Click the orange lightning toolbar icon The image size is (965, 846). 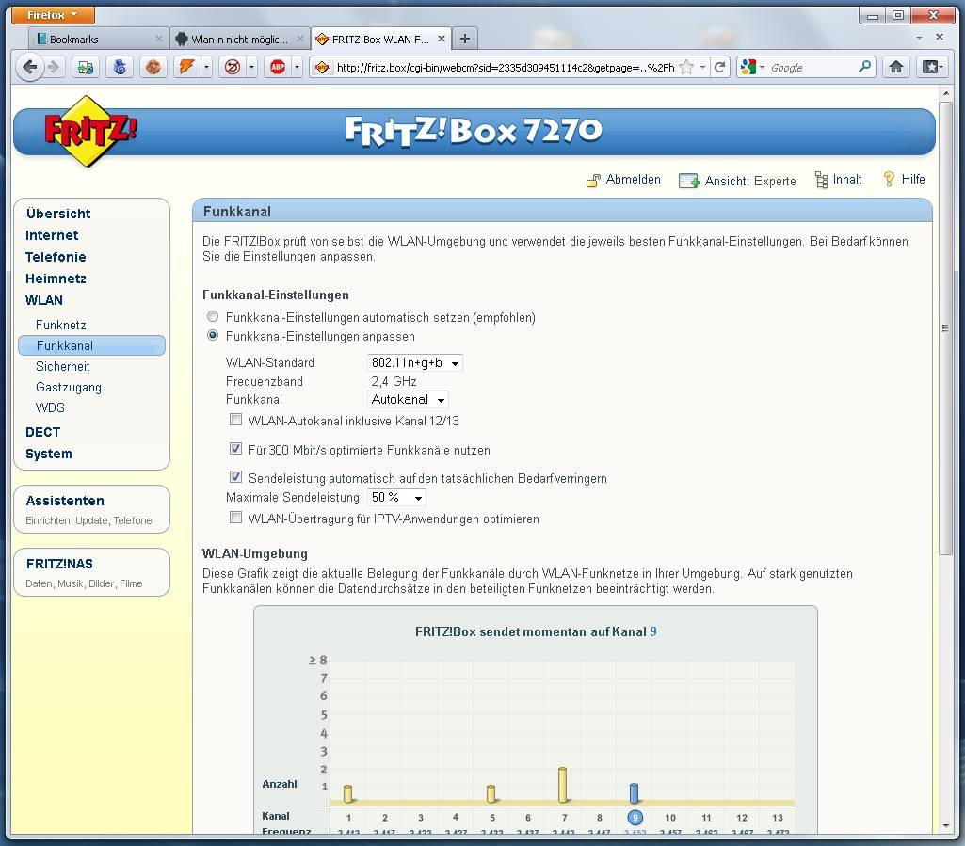[186, 67]
